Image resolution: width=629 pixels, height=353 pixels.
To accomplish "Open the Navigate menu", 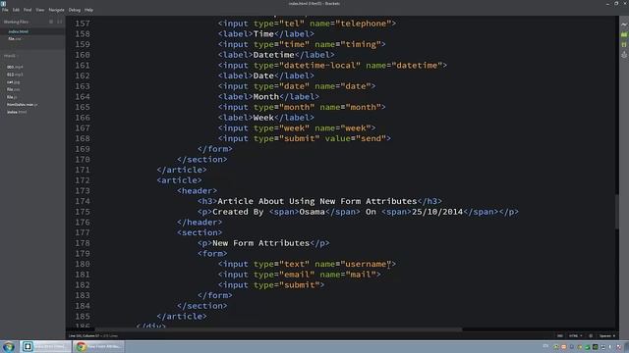I will pos(56,10).
